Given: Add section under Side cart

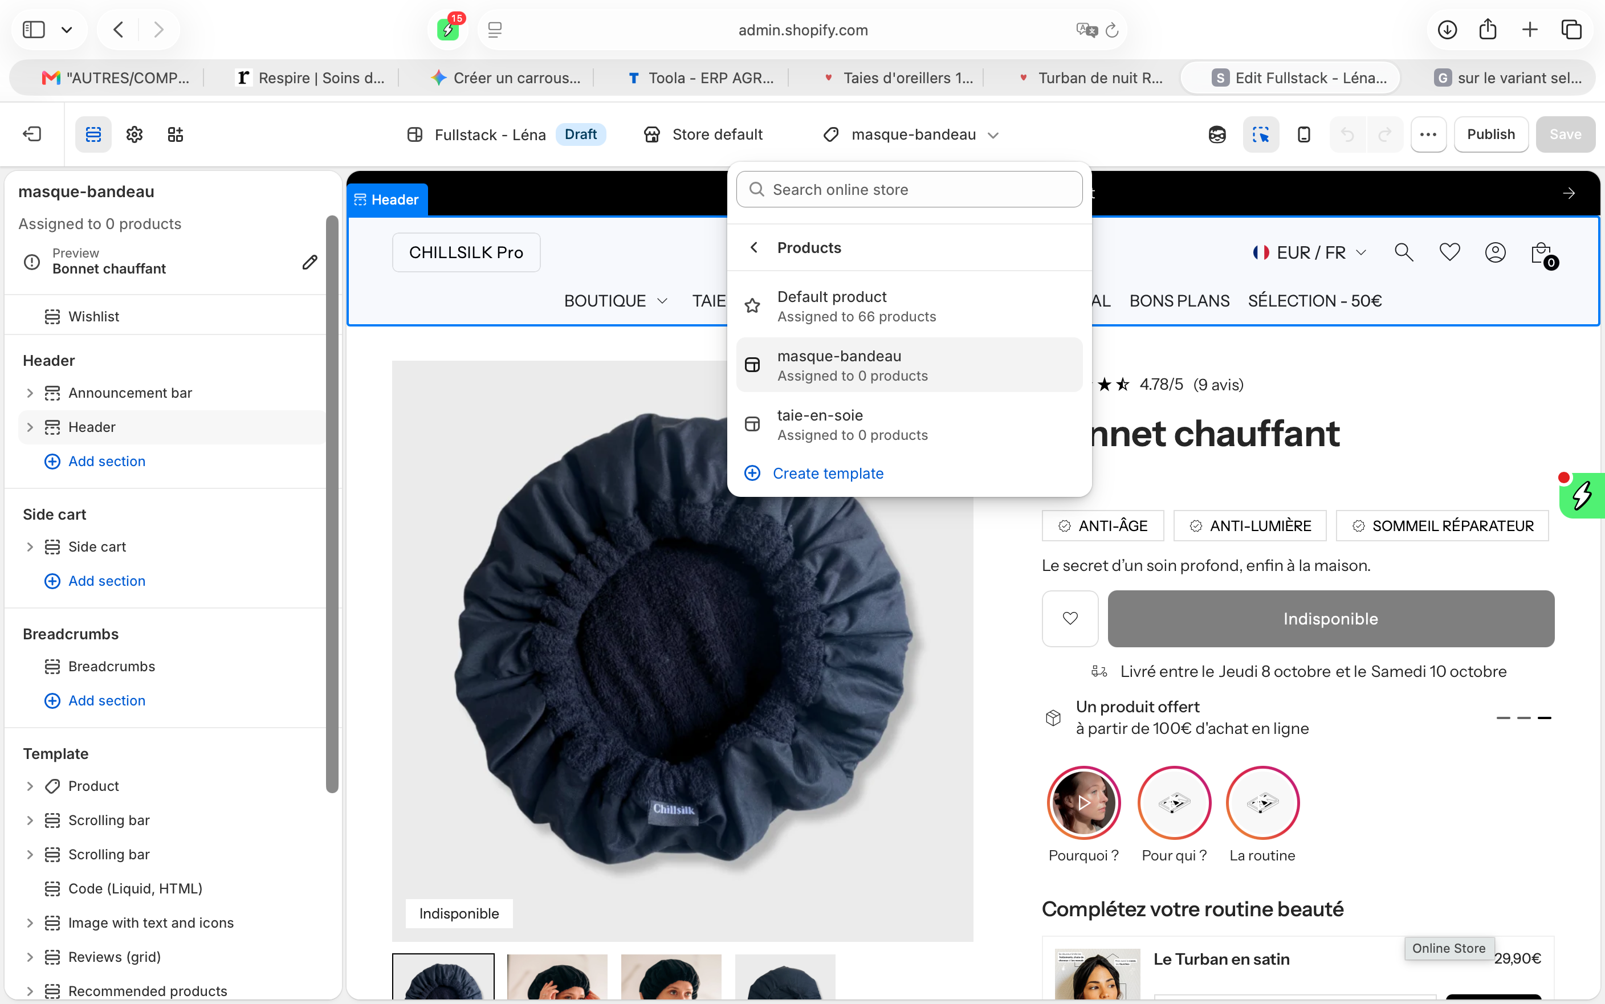Looking at the screenshot, I should click(94, 581).
